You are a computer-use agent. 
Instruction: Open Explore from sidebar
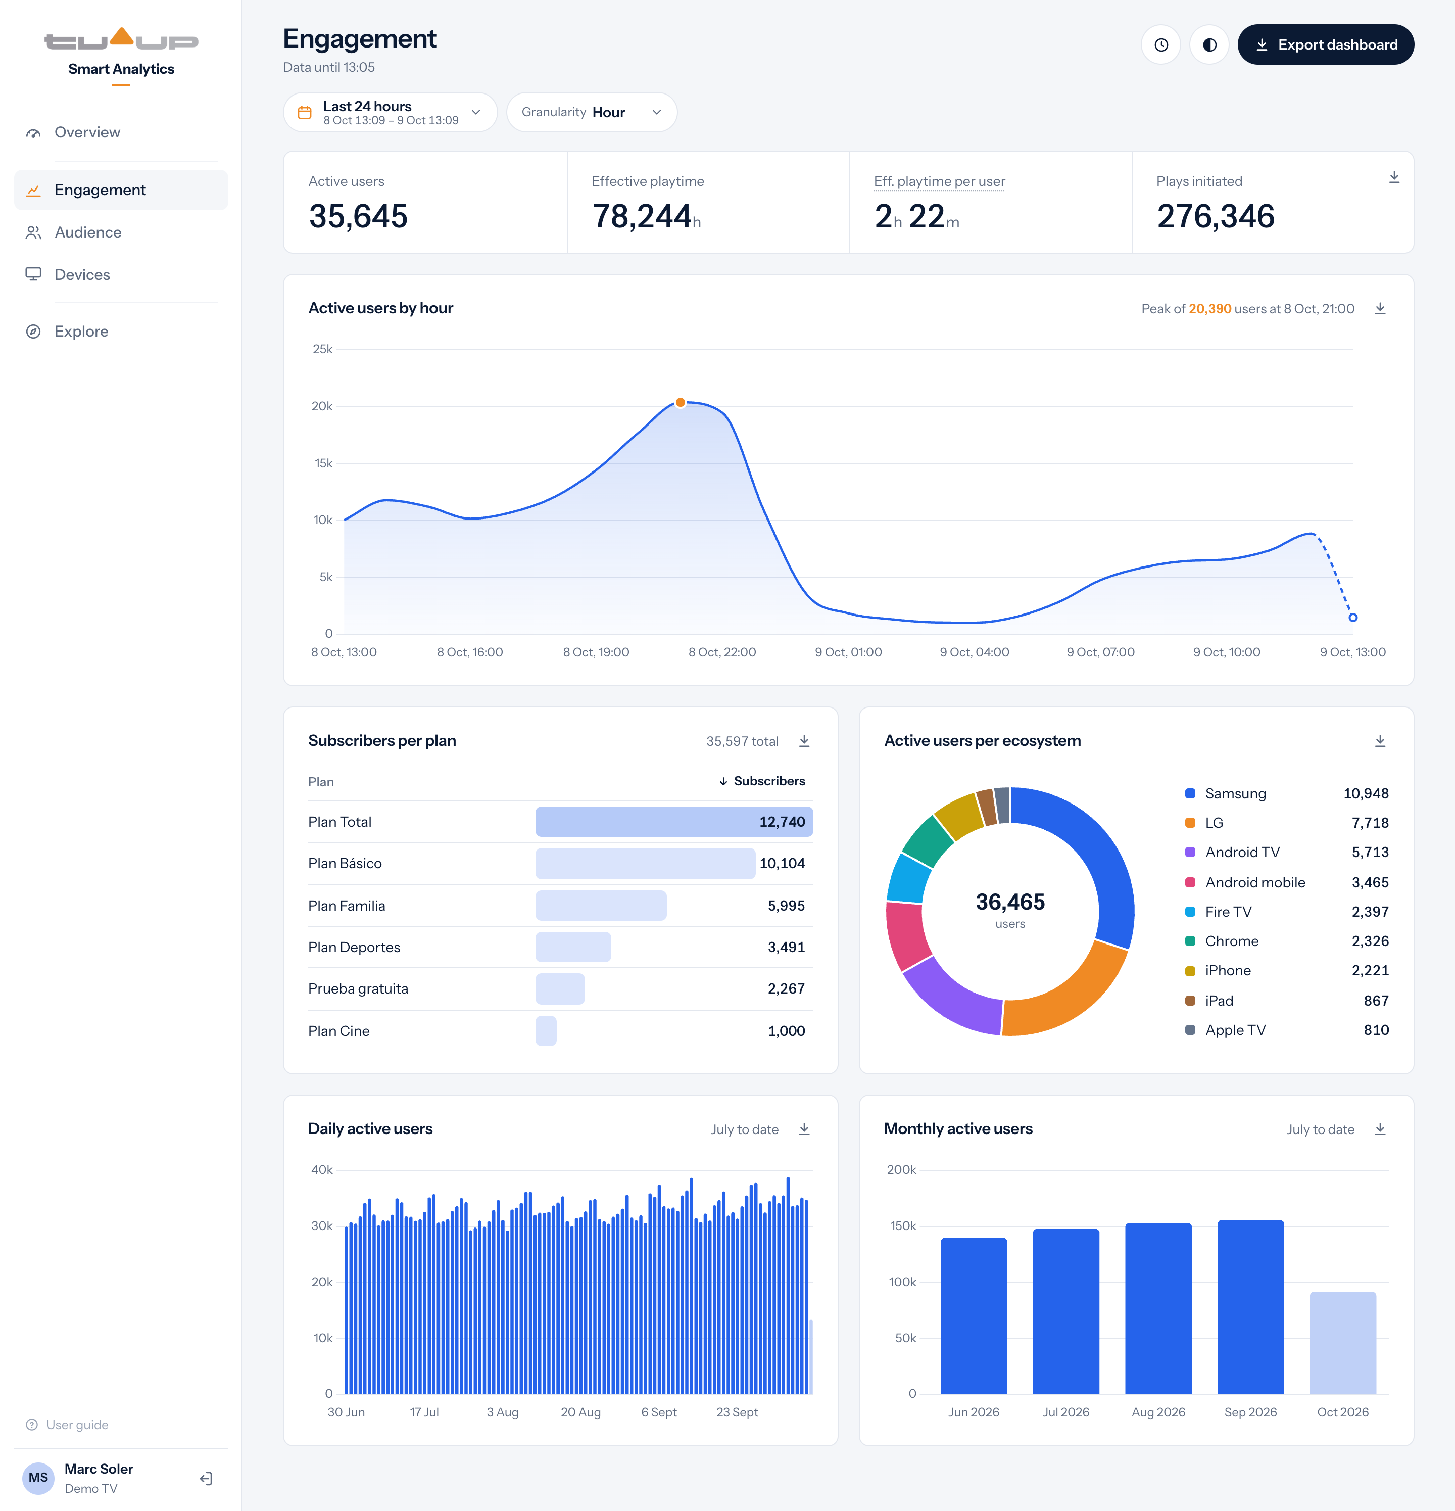(x=121, y=332)
